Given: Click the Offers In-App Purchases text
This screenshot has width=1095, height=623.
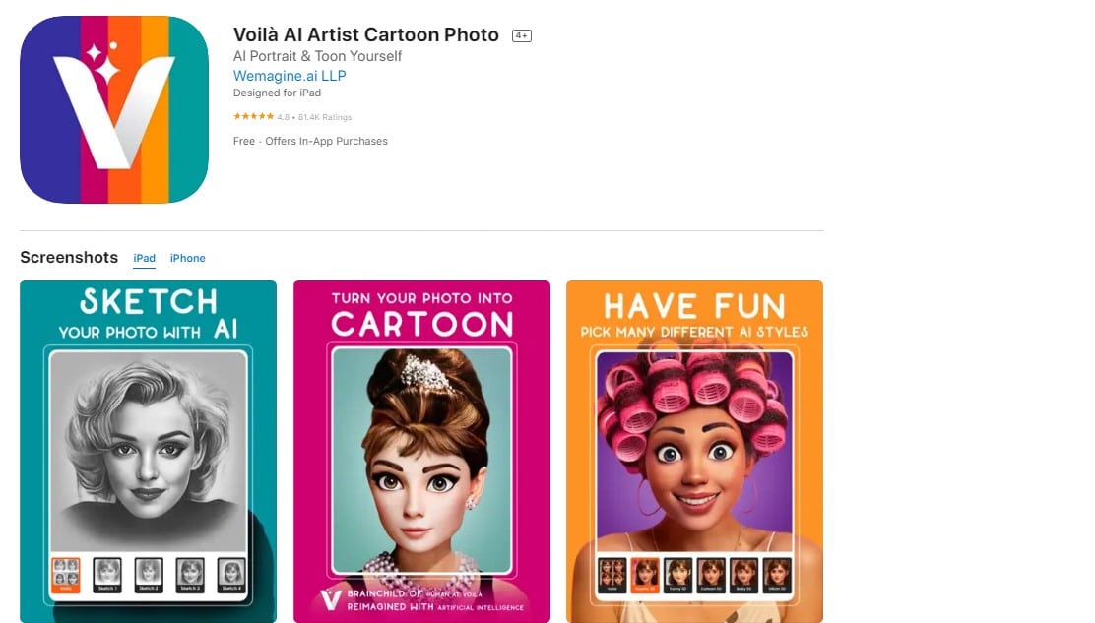Looking at the screenshot, I should [329, 141].
